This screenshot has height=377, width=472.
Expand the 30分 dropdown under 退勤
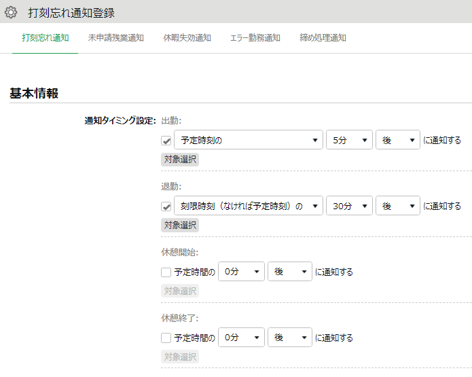[x=349, y=207]
